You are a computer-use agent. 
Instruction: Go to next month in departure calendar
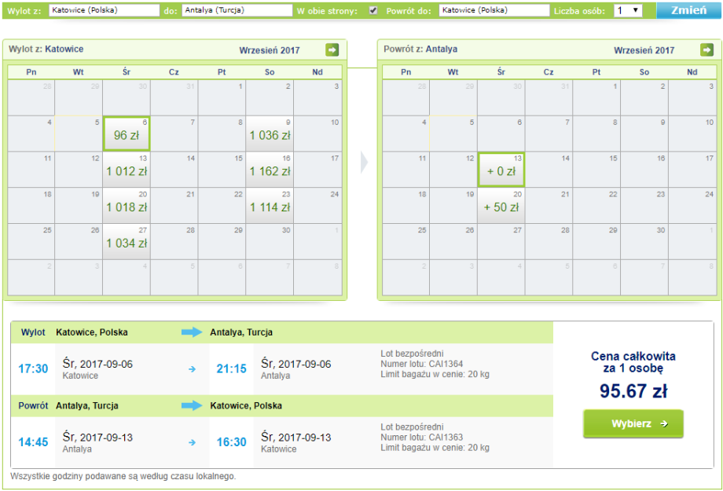[332, 50]
